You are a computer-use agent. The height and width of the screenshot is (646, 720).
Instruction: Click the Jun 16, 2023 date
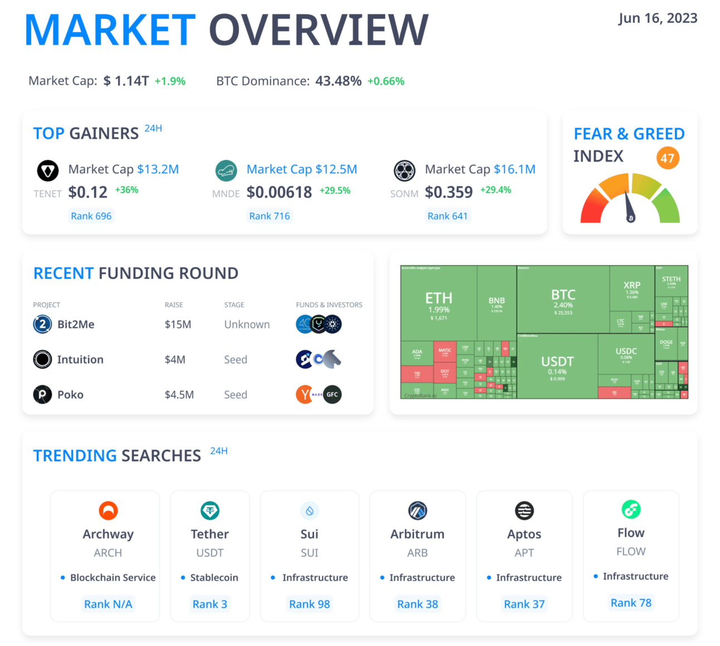(658, 18)
